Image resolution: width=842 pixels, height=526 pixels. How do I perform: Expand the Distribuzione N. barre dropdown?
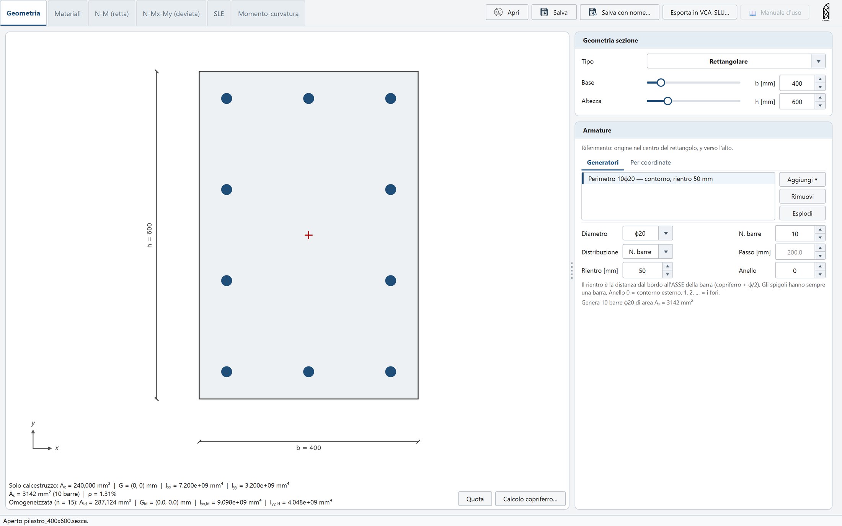666,252
